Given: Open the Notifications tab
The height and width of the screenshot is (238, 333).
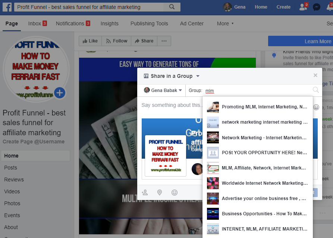Looking at the screenshot, I should (73, 23).
